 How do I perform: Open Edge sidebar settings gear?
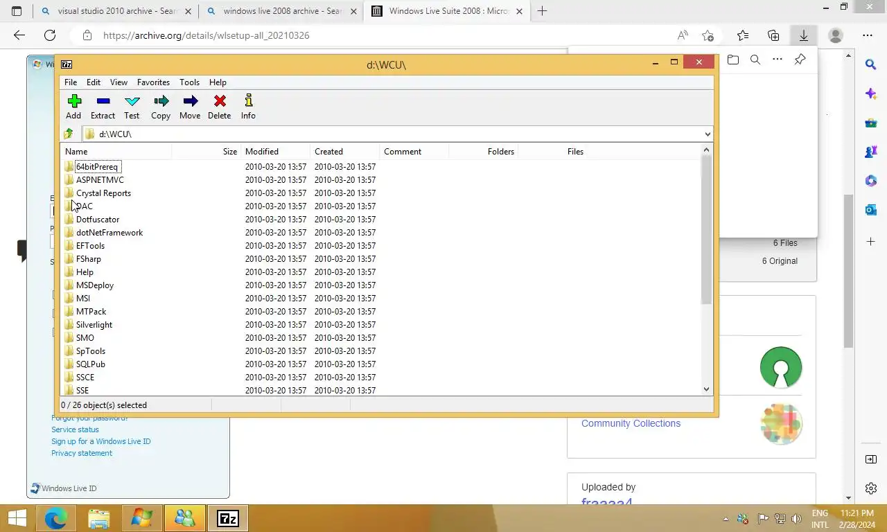coord(871,488)
